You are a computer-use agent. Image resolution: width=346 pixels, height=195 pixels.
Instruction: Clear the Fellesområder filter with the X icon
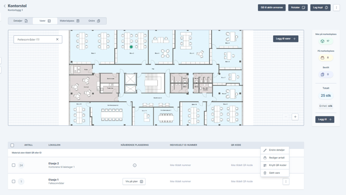coord(57,39)
